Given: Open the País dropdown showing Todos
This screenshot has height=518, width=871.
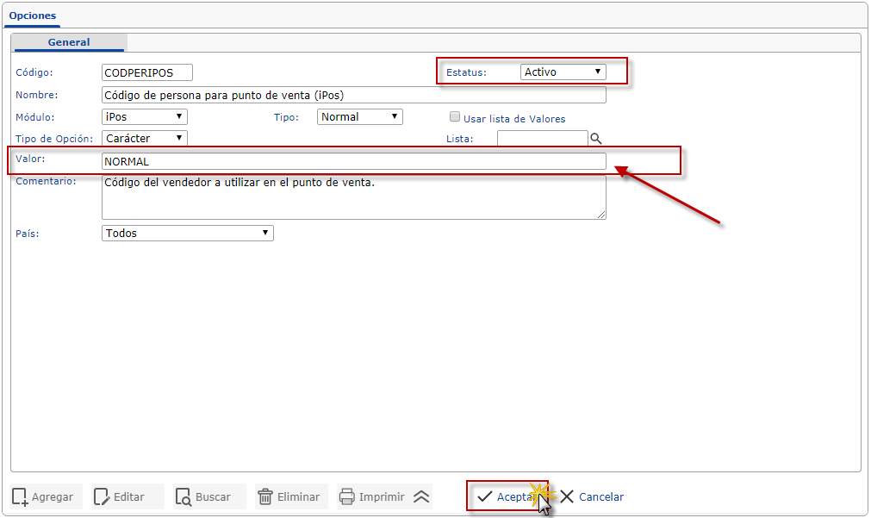Looking at the screenshot, I should pyautogui.click(x=188, y=233).
